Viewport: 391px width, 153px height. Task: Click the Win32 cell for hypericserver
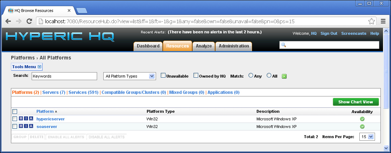[152, 119]
